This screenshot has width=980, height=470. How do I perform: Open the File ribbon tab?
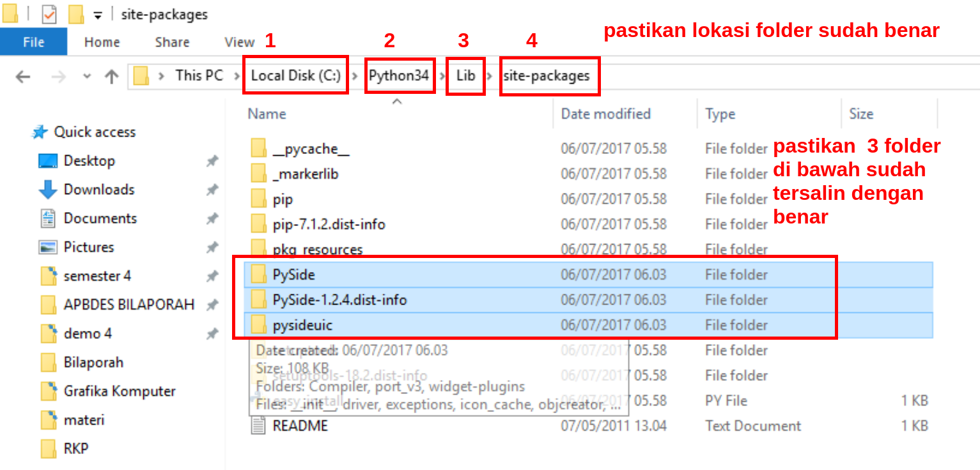point(33,42)
